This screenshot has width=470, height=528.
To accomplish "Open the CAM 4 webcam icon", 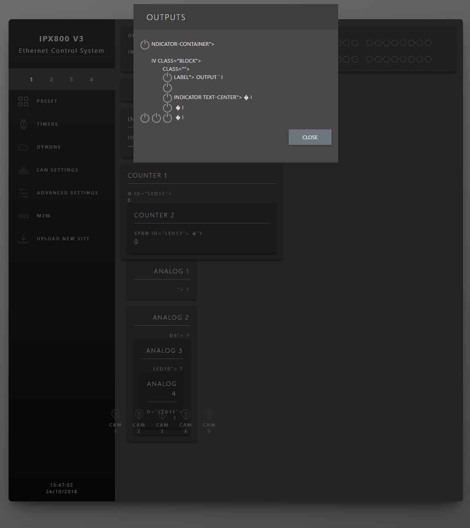I will pos(185,414).
